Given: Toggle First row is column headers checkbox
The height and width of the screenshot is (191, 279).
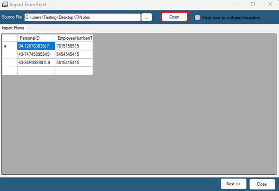Looking at the screenshot, I should pyautogui.click(x=198, y=17).
